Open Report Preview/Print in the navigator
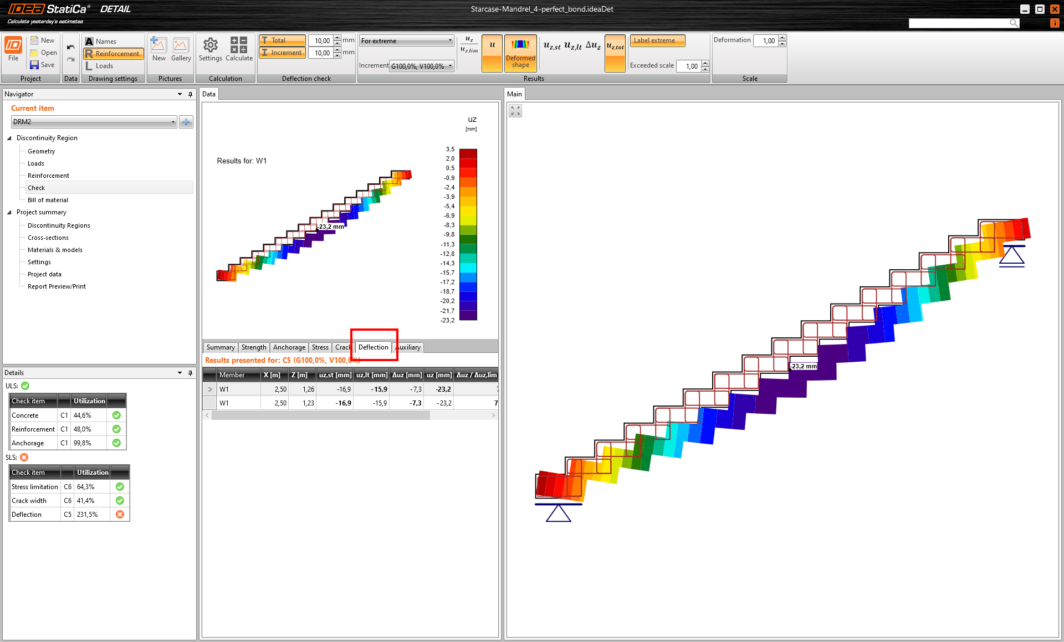 tap(57, 286)
